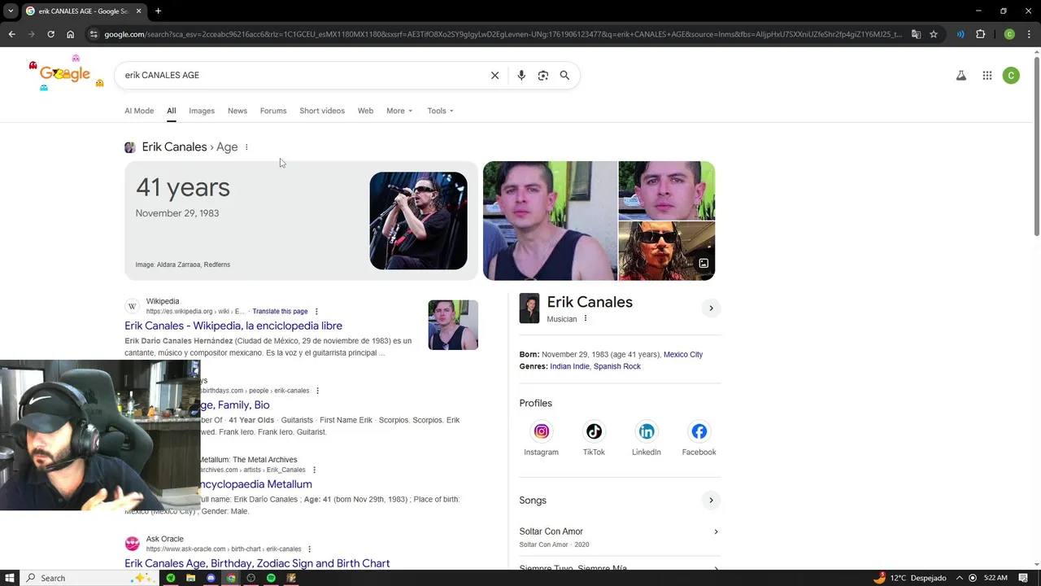Open Erik Canales TikTok profile
The height and width of the screenshot is (586, 1041).
pos(594,431)
